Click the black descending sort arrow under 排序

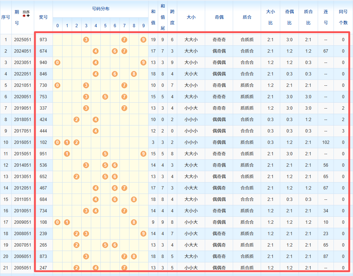28,15
